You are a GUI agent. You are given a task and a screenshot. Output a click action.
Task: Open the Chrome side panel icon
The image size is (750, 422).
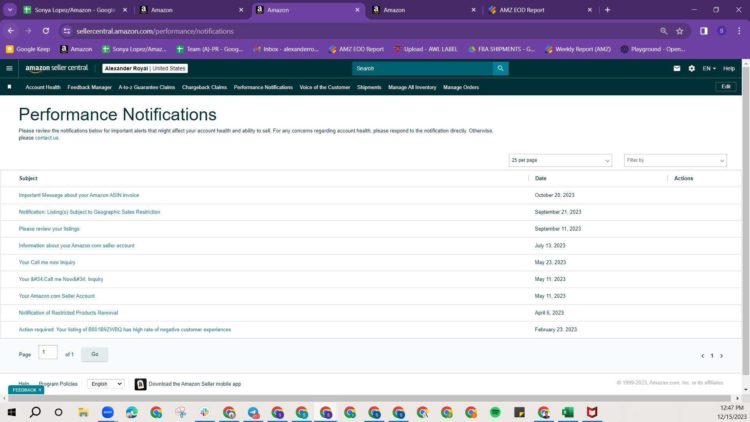704,31
